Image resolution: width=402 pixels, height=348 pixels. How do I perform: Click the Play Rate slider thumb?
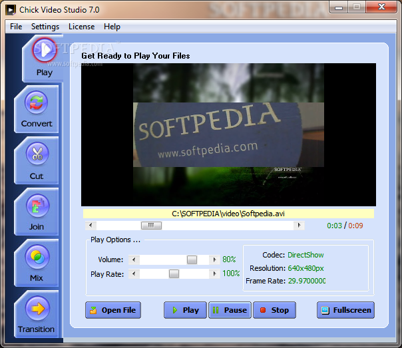[x=174, y=273]
